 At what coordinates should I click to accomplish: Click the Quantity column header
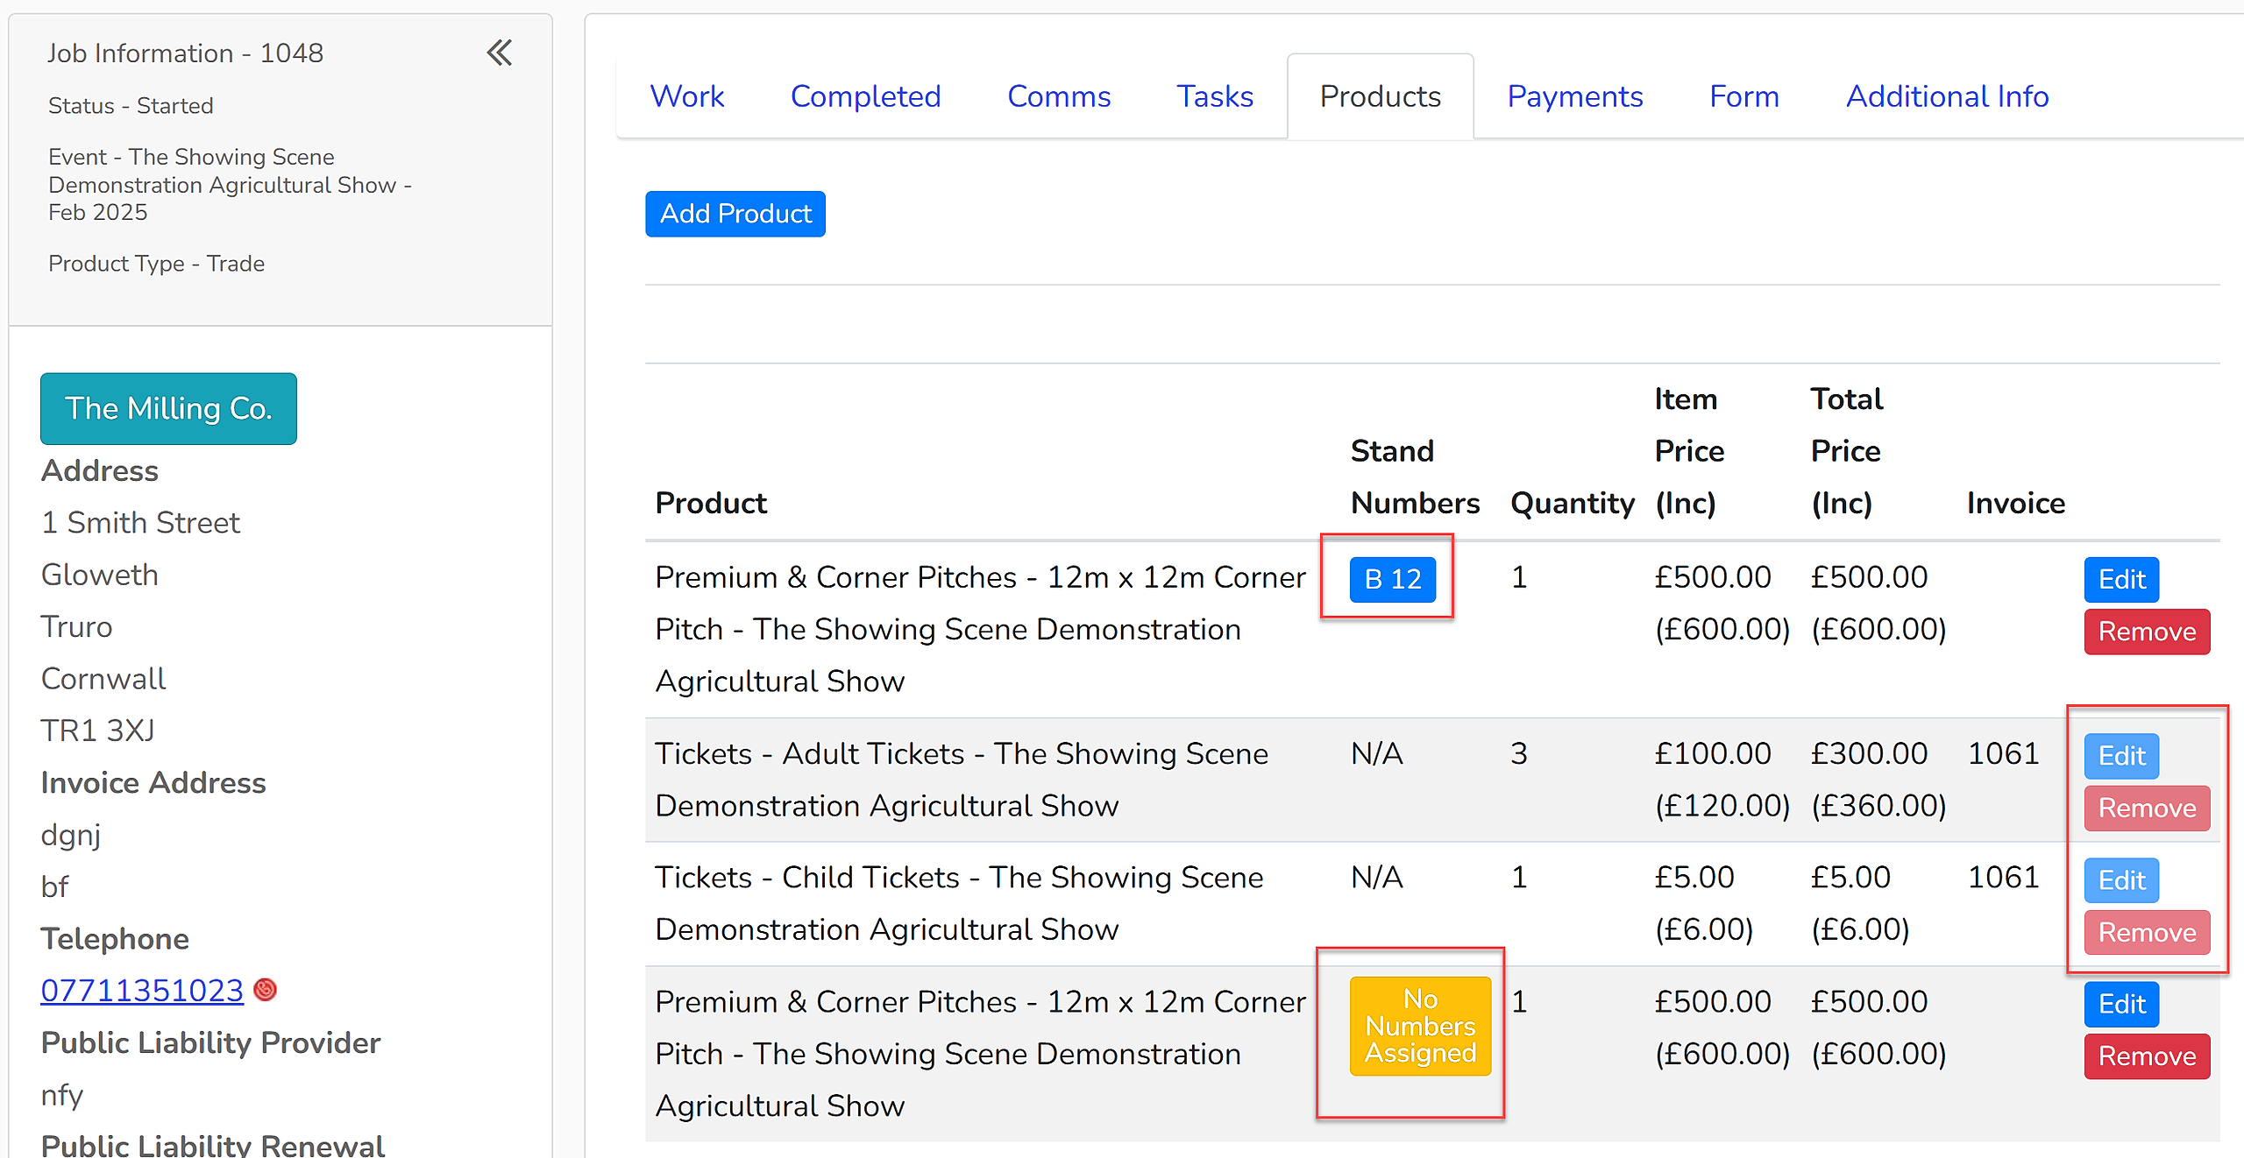click(1573, 504)
